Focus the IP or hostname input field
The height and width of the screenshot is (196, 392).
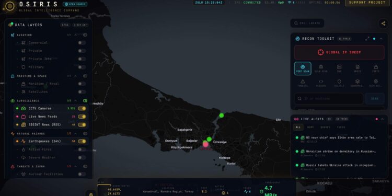329,98
